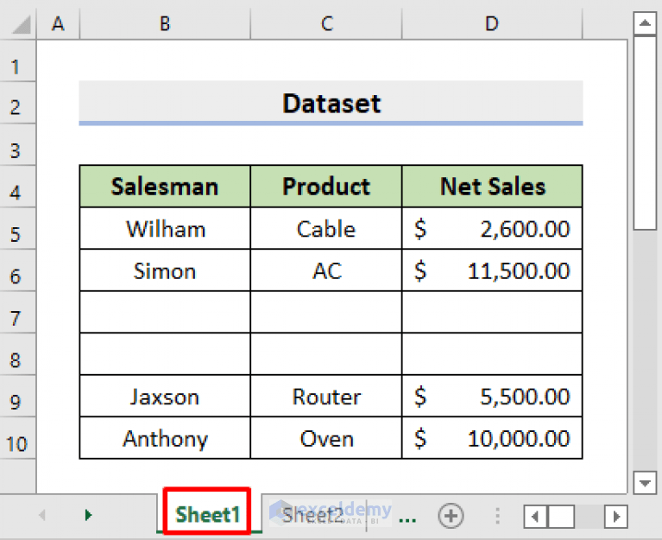662x540 pixels.
Task: Select row 2 header
Action: (x=17, y=103)
